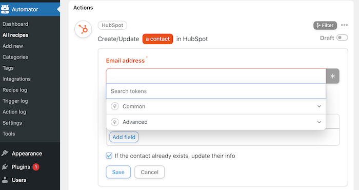This screenshot has width=359, height=190.
Task: Expand the Advanced tokens chevron
Action: coord(319,122)
